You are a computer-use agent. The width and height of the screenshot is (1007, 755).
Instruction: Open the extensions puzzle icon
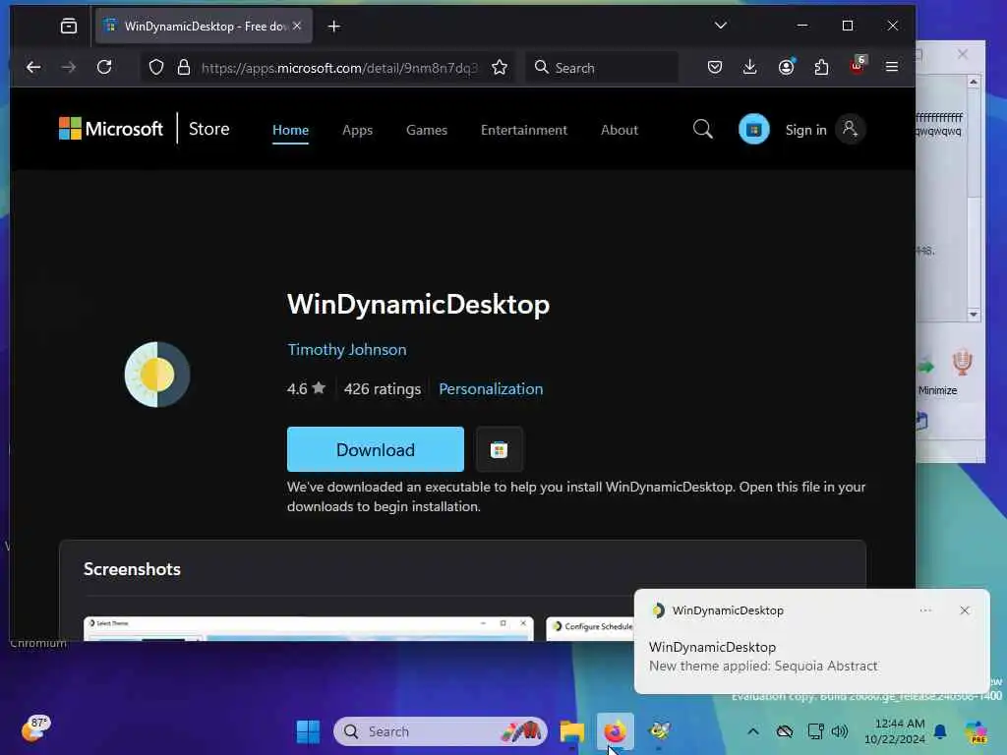click(x=821, y=67)
